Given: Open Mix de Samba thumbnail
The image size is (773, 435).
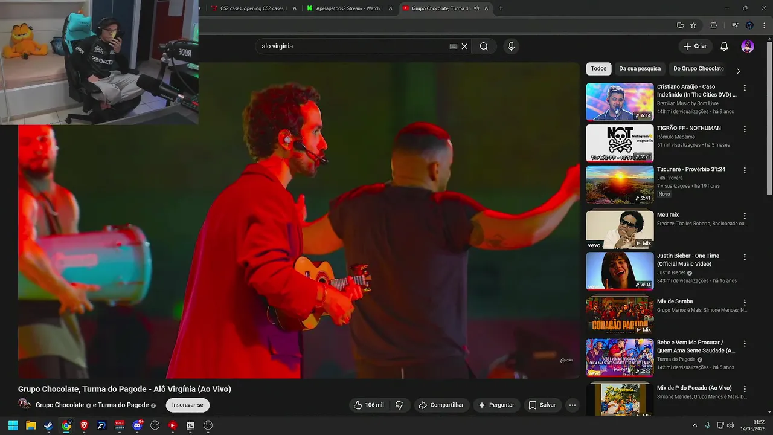Looking at the screenshot, I should [x=620, y=315].
